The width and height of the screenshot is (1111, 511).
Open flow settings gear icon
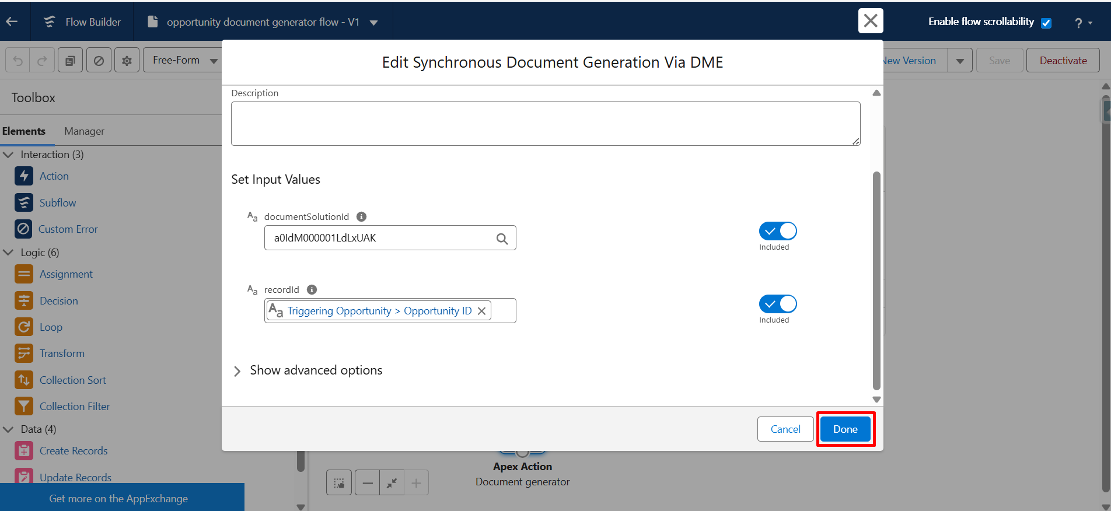(x=127, y=61)
